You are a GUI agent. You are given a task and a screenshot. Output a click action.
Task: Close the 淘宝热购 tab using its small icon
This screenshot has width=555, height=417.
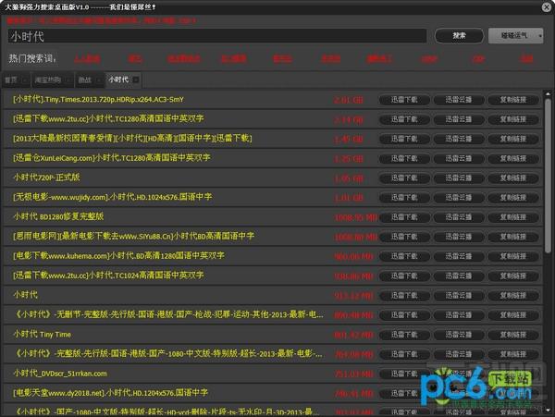(68, 80)
